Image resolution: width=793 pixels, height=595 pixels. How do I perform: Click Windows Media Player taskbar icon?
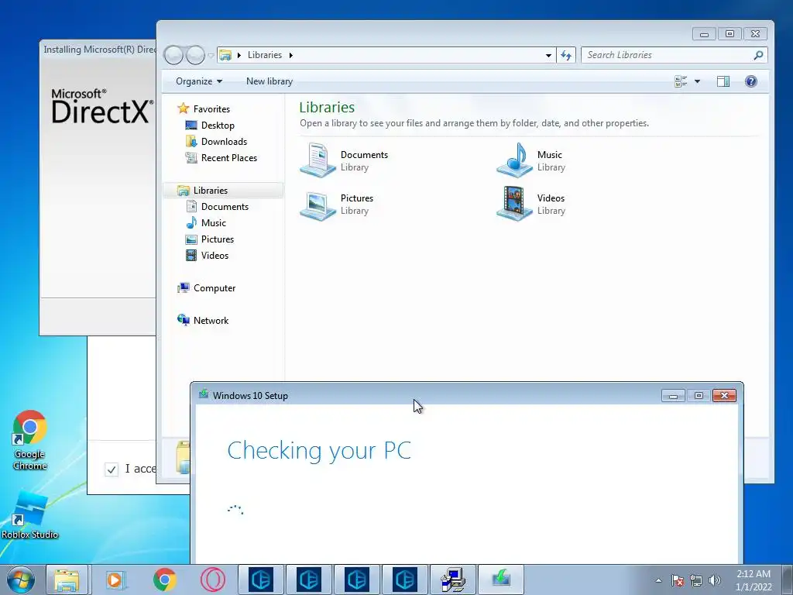tap(115, 580)
